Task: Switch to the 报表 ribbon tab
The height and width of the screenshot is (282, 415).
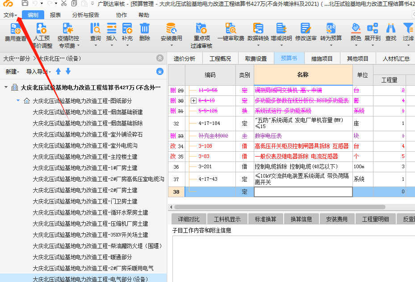Action: [x=55, y=15]
